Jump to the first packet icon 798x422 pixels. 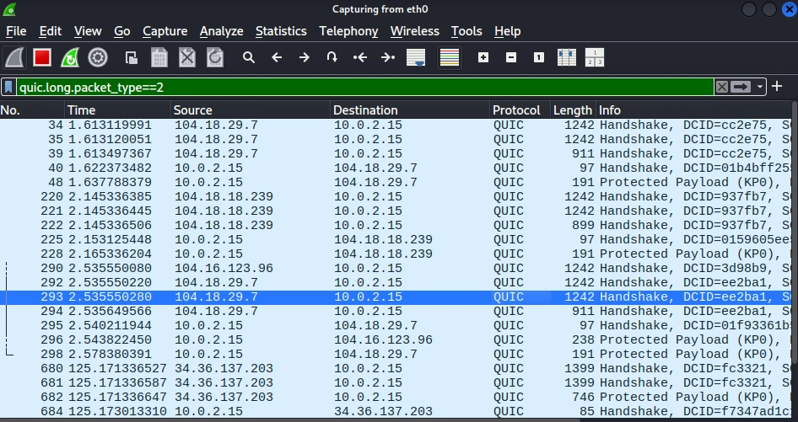pyautogui.click(x=360, y=57)
